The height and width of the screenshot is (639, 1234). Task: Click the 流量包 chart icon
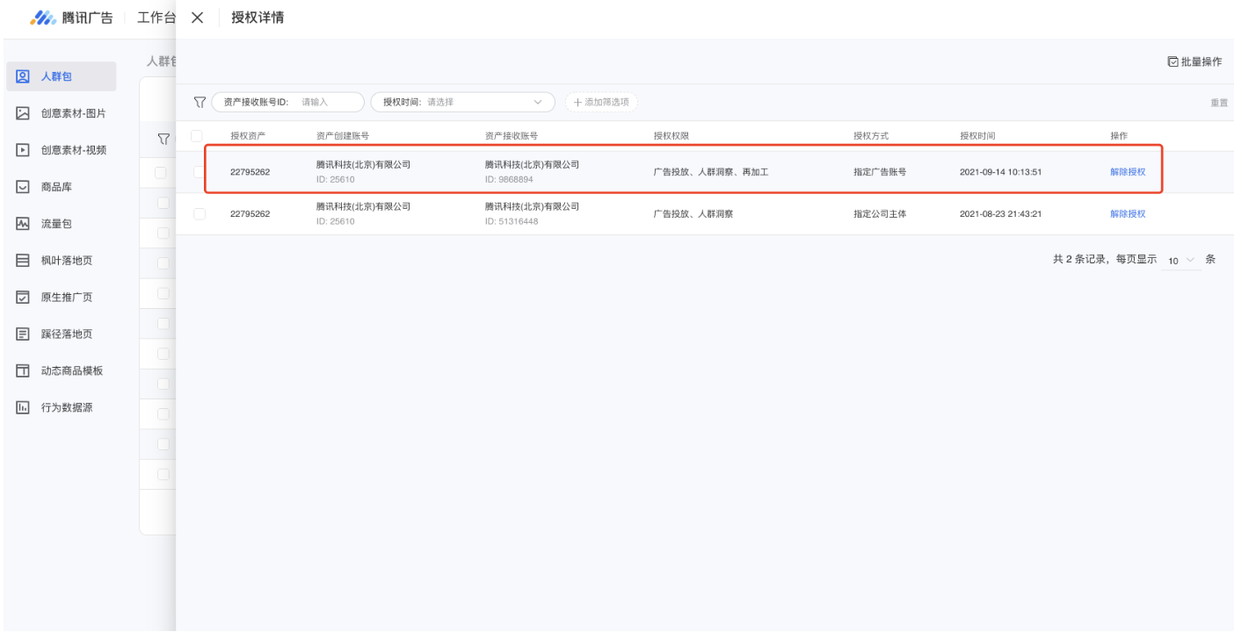pyautogui.click(x=24, y=224)
